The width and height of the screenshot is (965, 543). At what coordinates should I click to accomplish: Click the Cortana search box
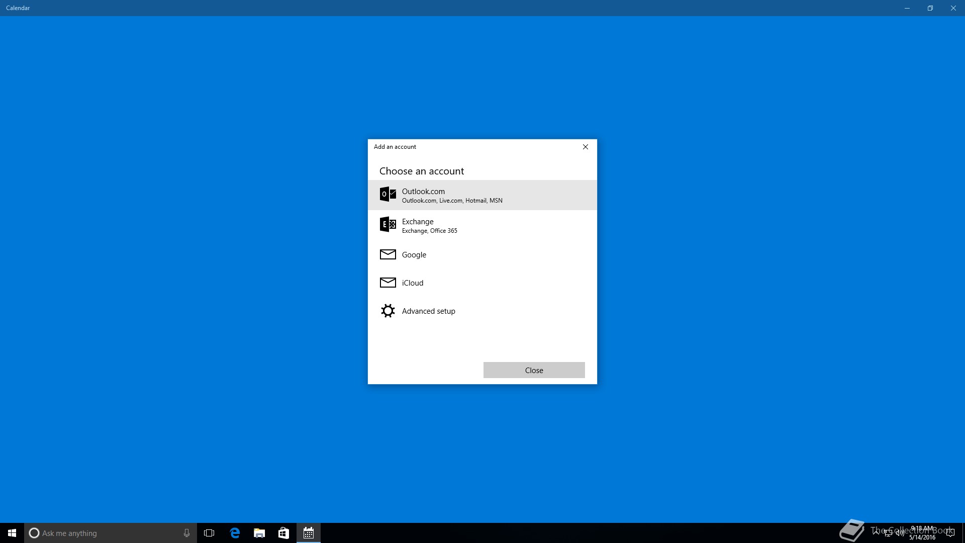pyautogui.click(x=111, y=533)
